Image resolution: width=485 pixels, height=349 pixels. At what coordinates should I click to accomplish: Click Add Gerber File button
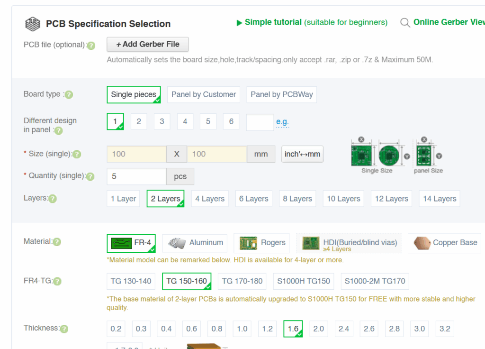(148, 44)
